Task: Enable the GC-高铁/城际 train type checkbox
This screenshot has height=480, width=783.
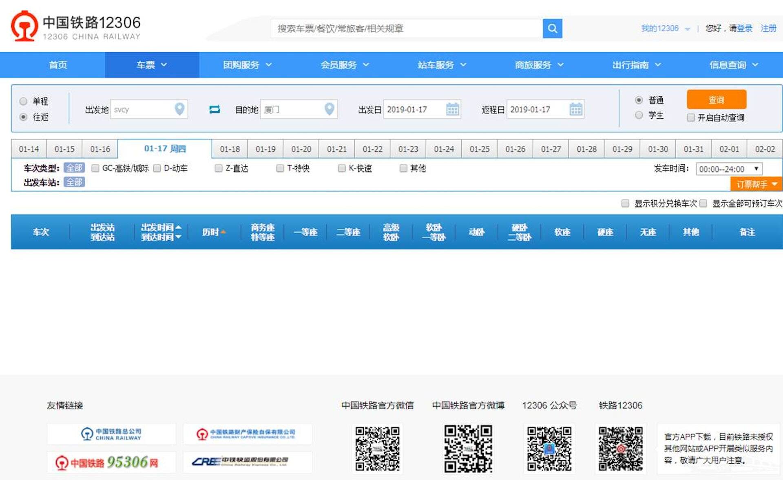Action: click(x=95, y=168)
